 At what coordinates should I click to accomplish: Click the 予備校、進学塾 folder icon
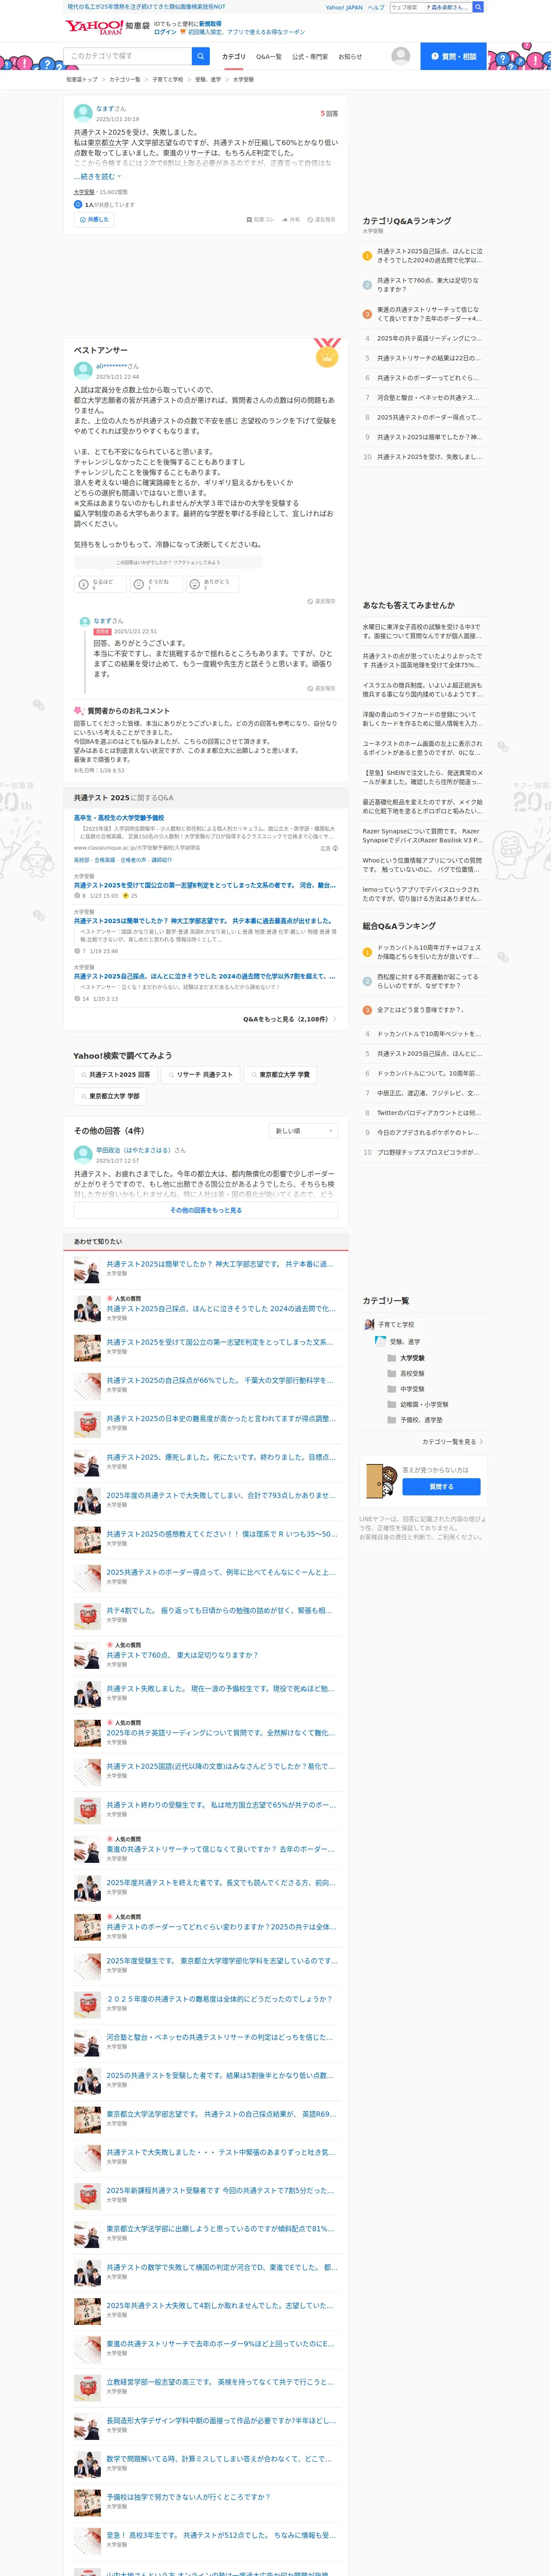(x=392, y=1419)
